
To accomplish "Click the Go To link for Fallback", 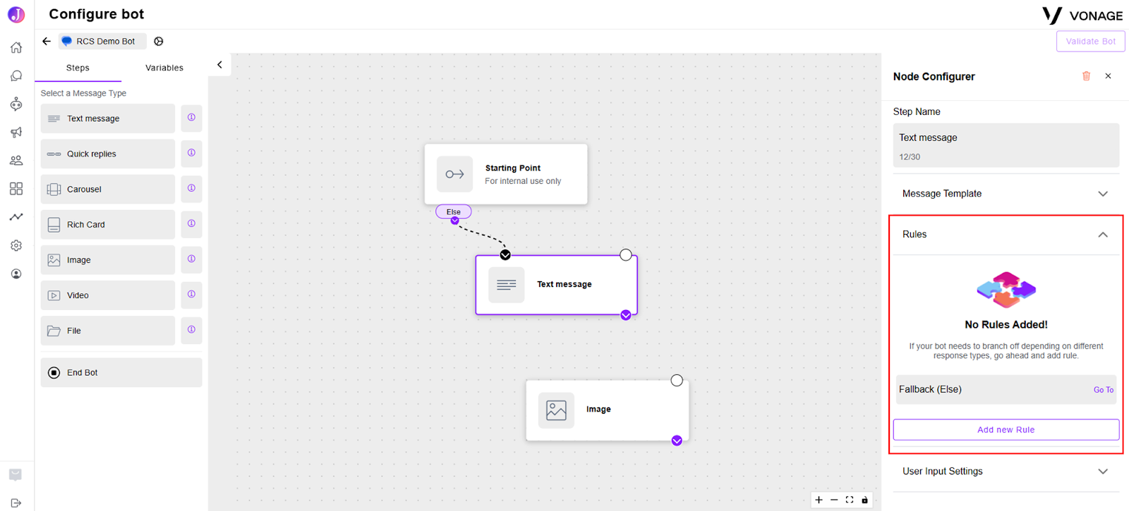I will point(1104,390).
